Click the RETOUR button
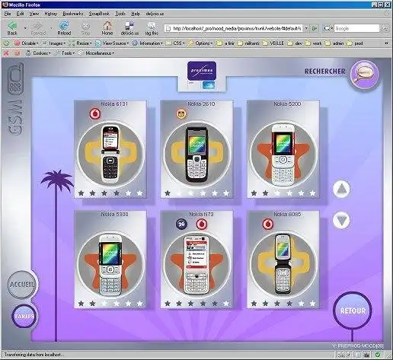 pos(353,311)
